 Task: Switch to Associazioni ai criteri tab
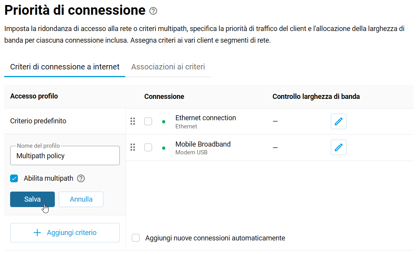point(168,67)
